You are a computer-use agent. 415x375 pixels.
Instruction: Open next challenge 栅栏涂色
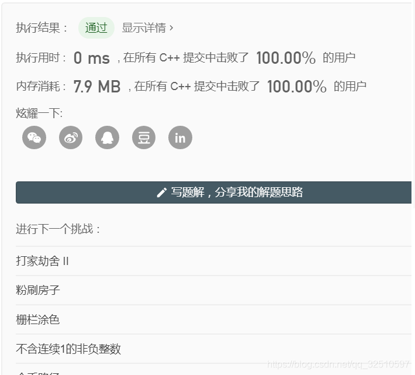(x=38, y=319)
